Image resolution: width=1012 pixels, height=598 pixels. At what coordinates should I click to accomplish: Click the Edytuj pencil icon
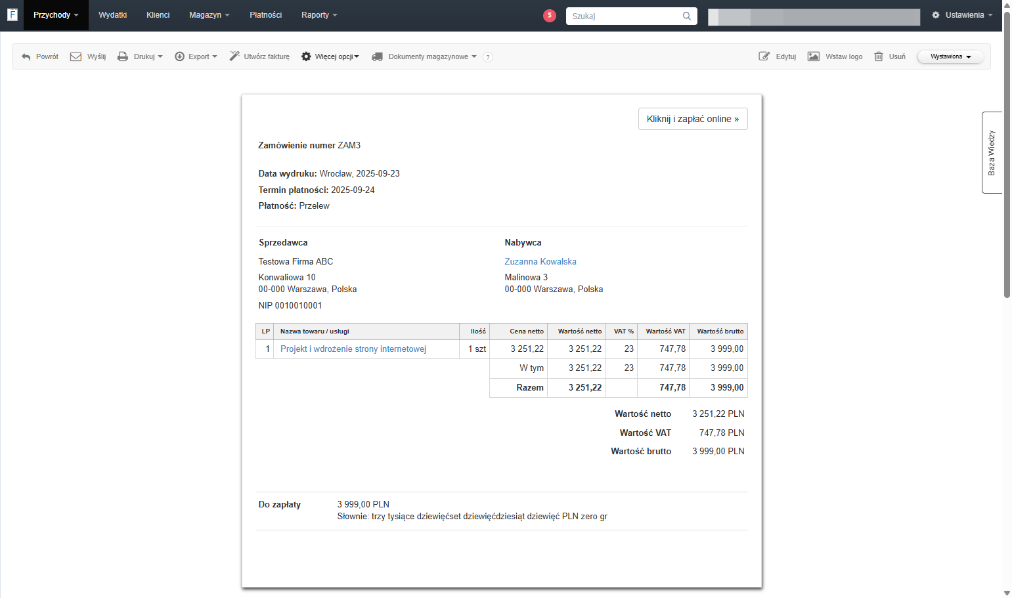tap(764, 56)
